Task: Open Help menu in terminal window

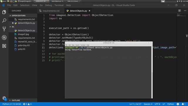Action: [x=88, y=45]
